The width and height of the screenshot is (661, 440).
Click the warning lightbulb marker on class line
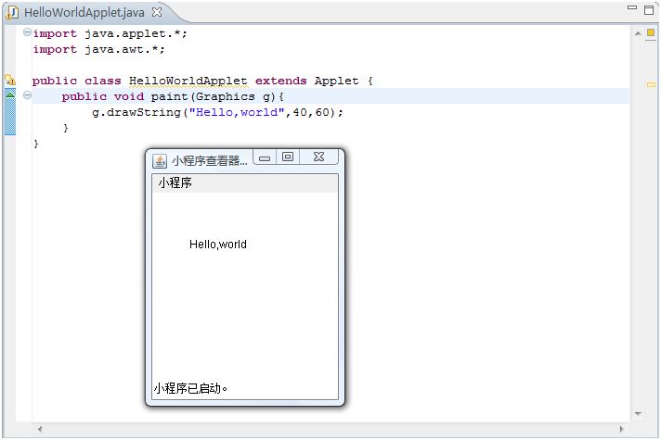pos(10,79)
